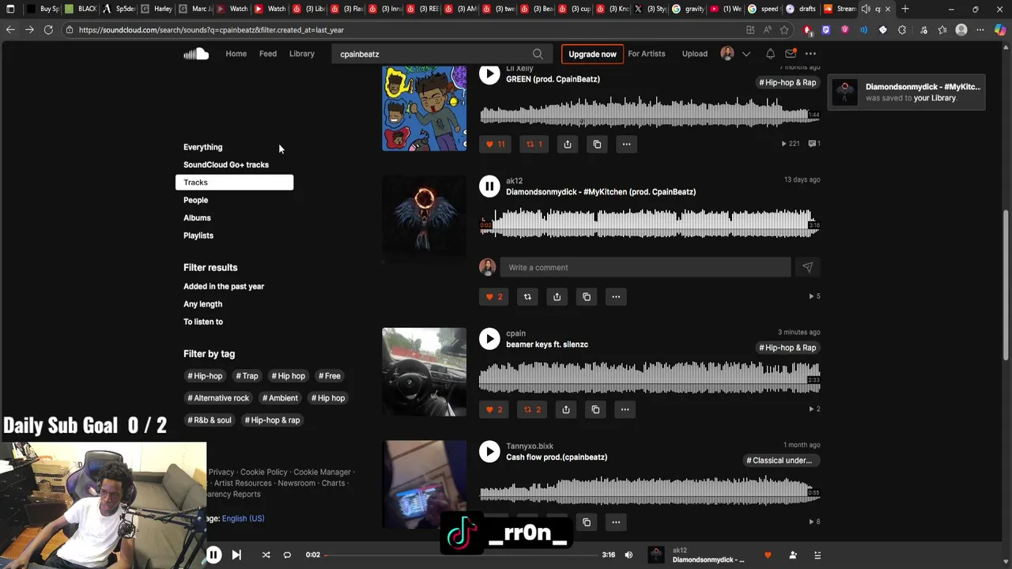Open To listen to filter
The height and width of the screenshot is (569, 1012).
click(x=203, y=322)
